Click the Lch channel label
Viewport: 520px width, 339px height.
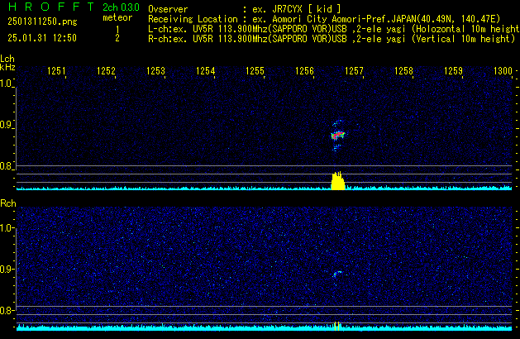tap(7, 59)
